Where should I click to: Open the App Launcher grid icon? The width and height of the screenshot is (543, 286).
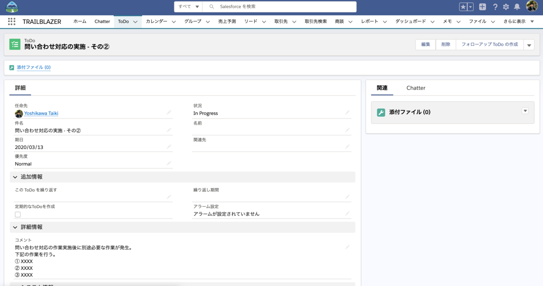tap(11, 21)
